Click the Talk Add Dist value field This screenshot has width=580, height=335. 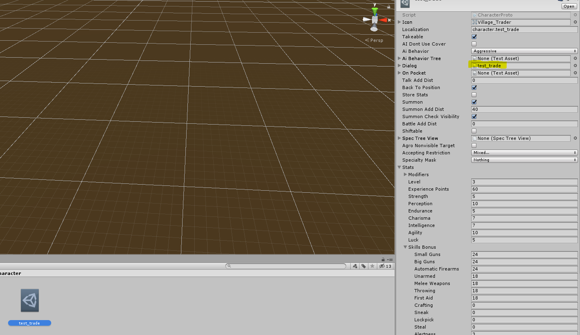pos(524,80)
